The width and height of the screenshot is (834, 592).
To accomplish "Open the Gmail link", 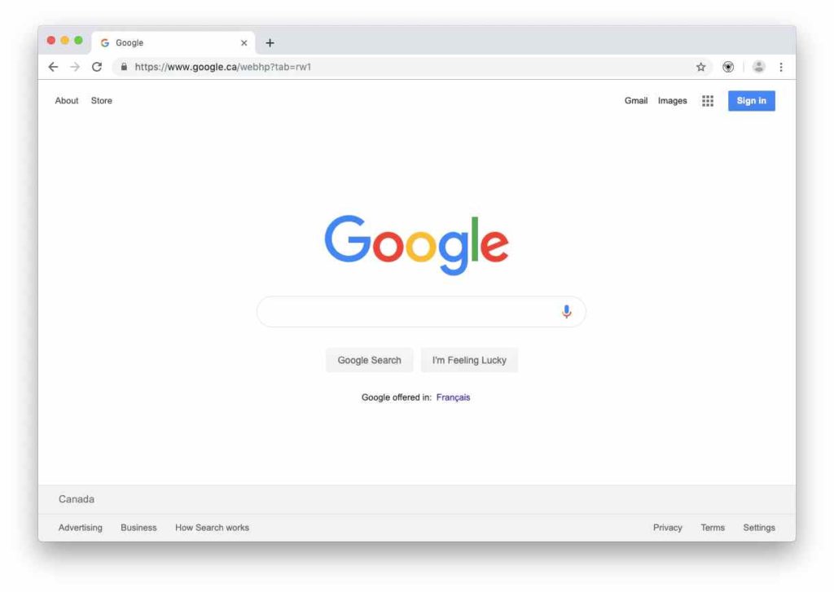I will point(635,101).
